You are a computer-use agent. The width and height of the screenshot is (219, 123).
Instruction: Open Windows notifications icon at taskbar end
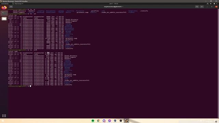(216, 122)
